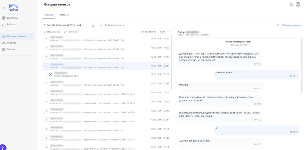Play the recording of outgoing call 01:01
The image size is (305, 150).
(x=50, y=74)
